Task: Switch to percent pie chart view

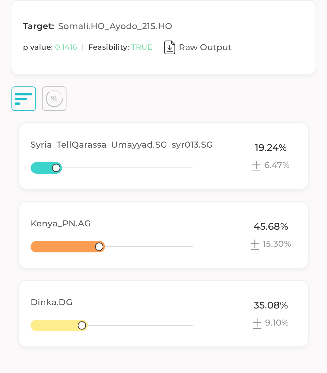Action: pyautogui.click(x=54, y=99)
